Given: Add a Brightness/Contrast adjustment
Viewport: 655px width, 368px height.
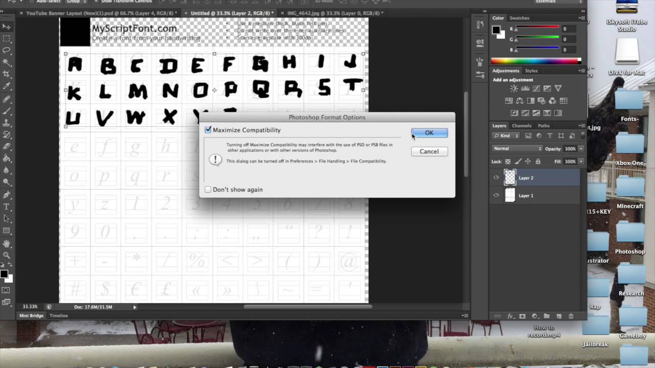Looking at the screenshot, I should [x=513, y=89].
